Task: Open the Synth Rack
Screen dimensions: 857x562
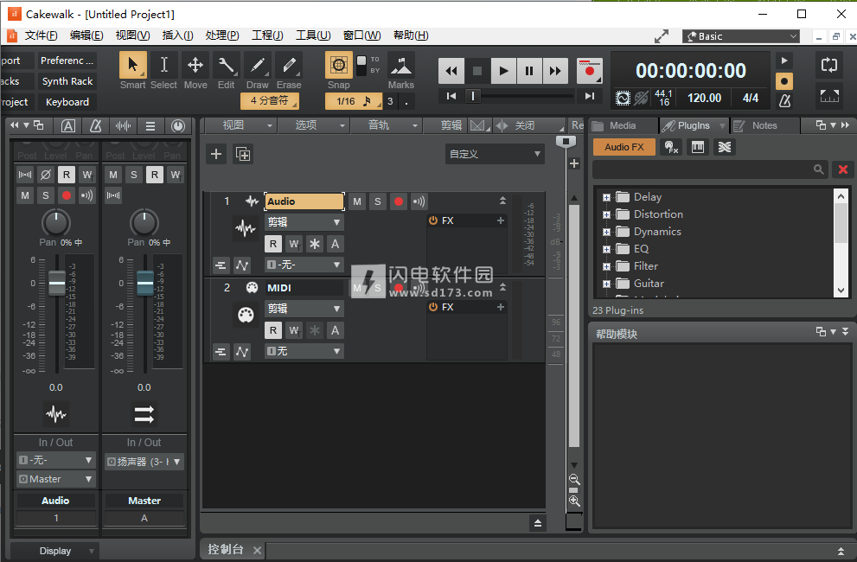Action: pos(67,81)
